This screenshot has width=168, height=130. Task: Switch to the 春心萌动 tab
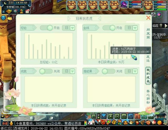tap(148, 97)
